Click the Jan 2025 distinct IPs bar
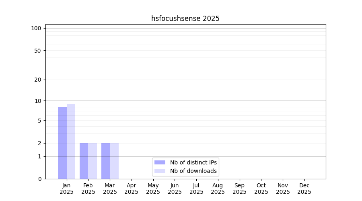This screenshot has height=201, width=362. click(62, 143)
